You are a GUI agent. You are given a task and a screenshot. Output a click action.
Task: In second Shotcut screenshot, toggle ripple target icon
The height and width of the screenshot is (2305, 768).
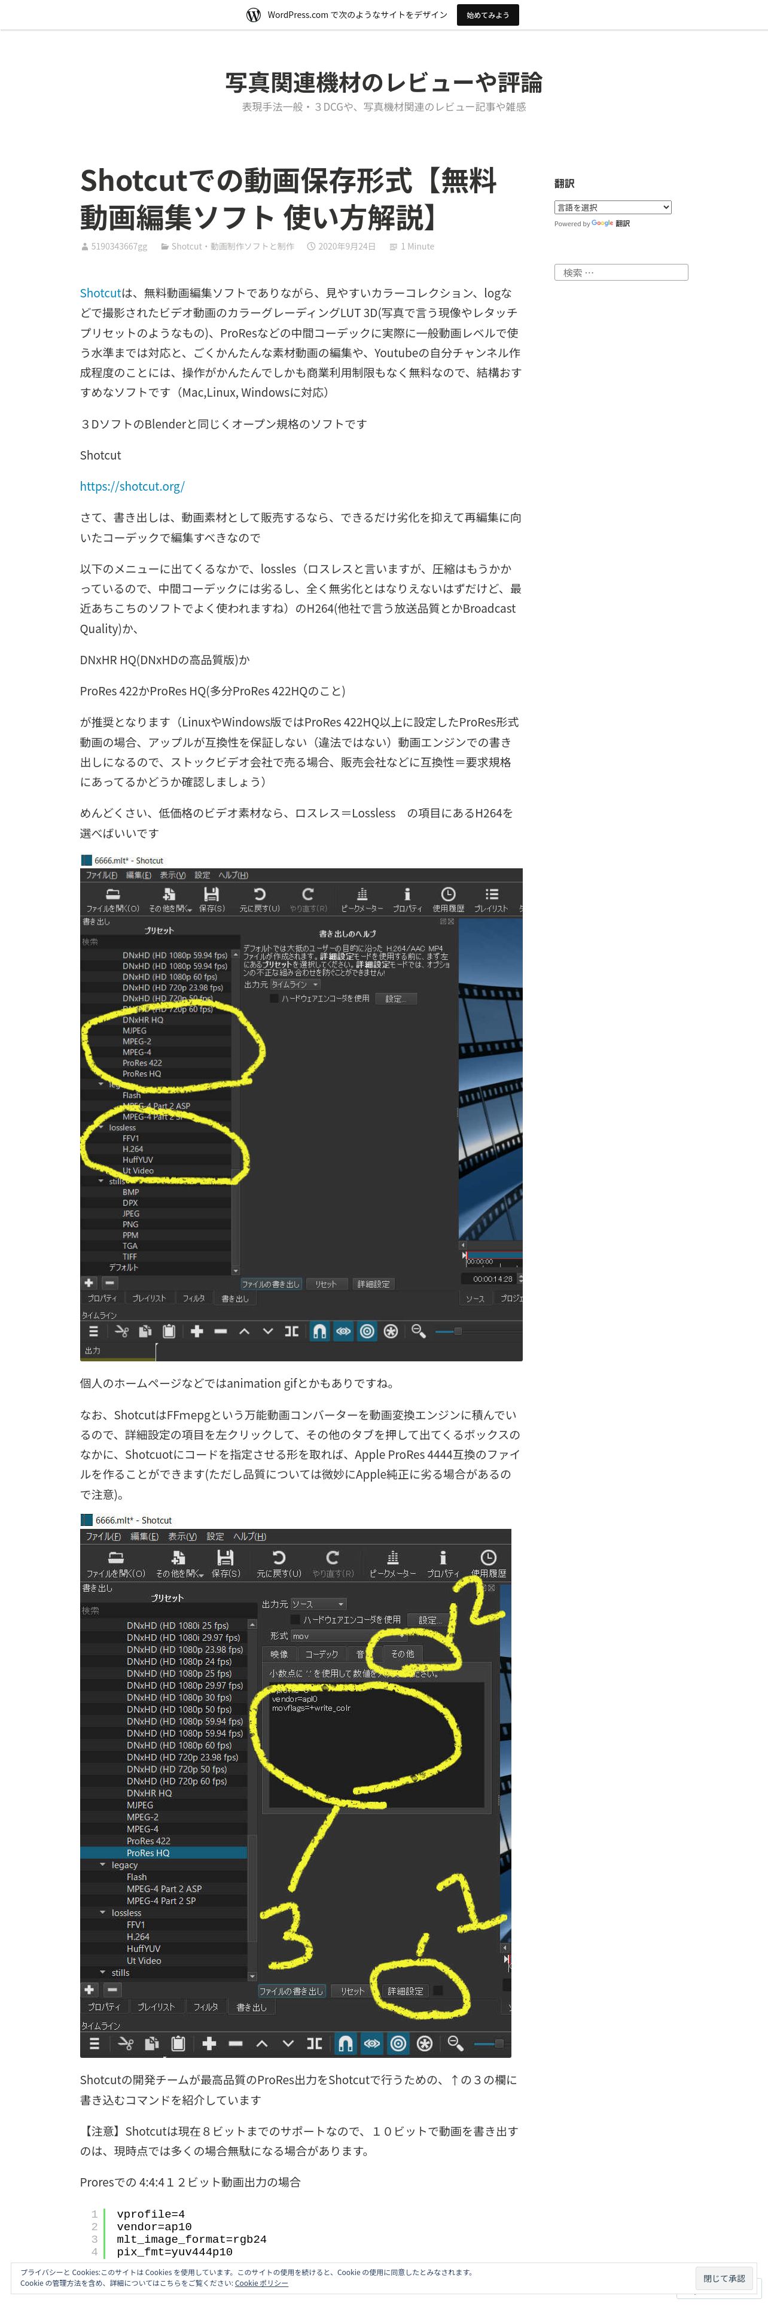(x=399, y=2043)
